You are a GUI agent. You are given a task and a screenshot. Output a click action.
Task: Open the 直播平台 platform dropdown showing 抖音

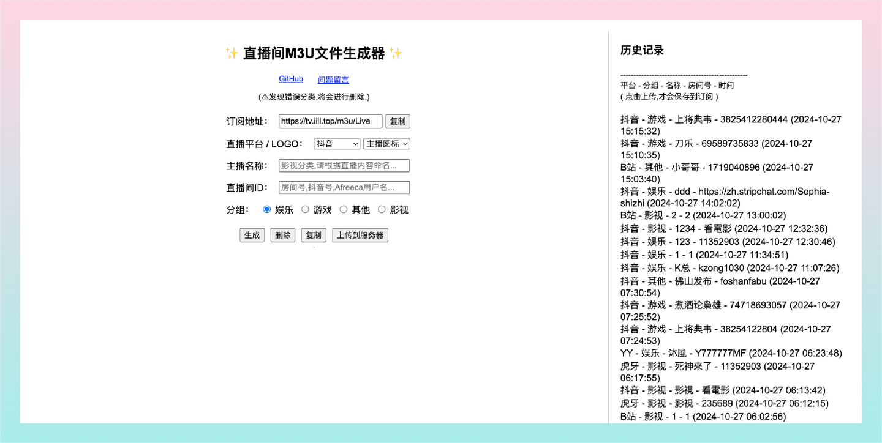pos(337,143)
